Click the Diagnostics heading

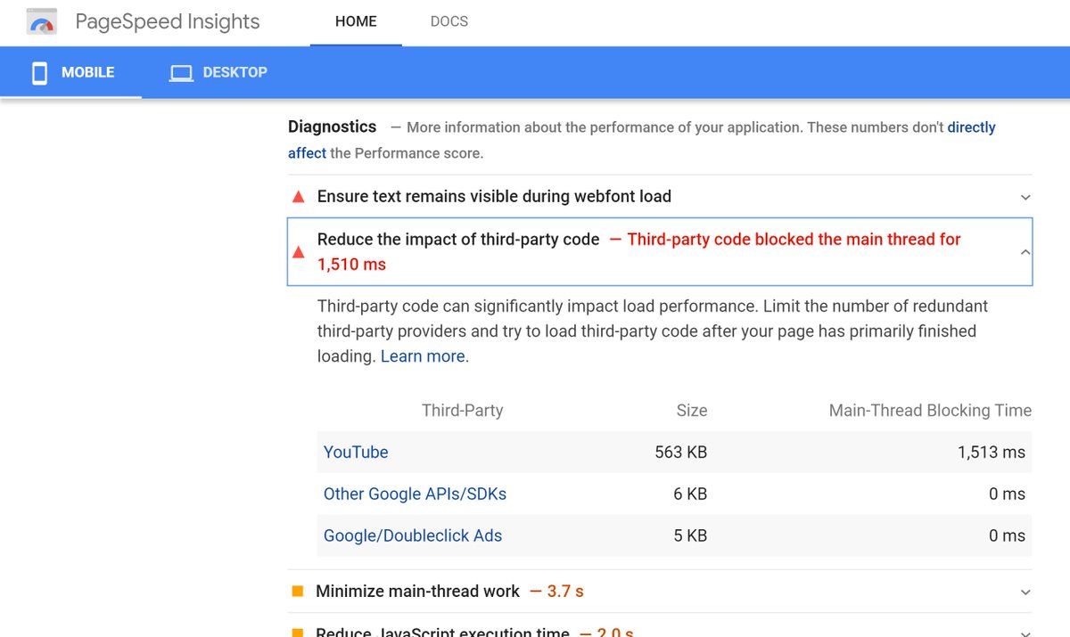pos(333,127)
